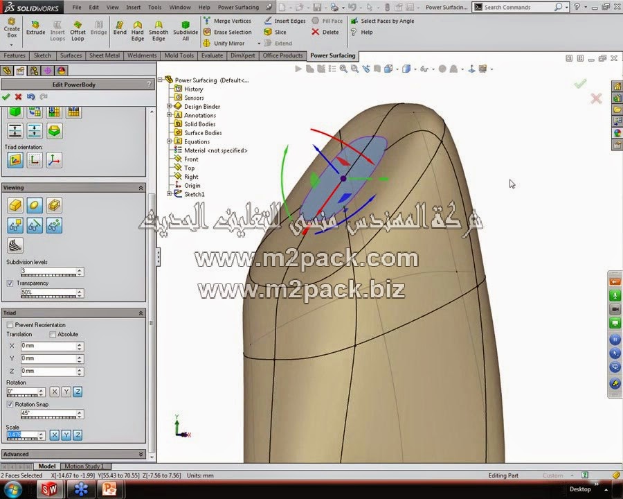The height and width of the screenshot is (499, 623).
Task: Select the Slice tool
Action: (275, 32)
